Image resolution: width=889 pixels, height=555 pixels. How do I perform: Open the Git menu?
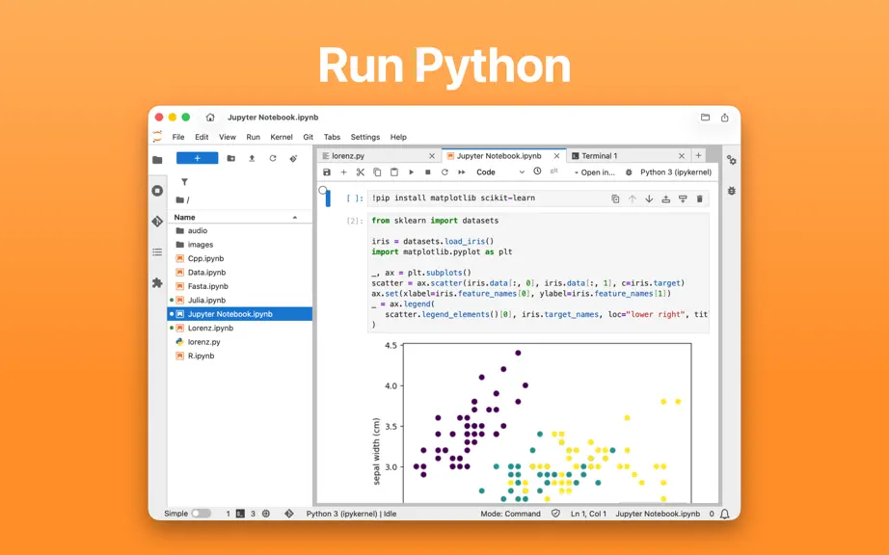click(x=308, y=137)
